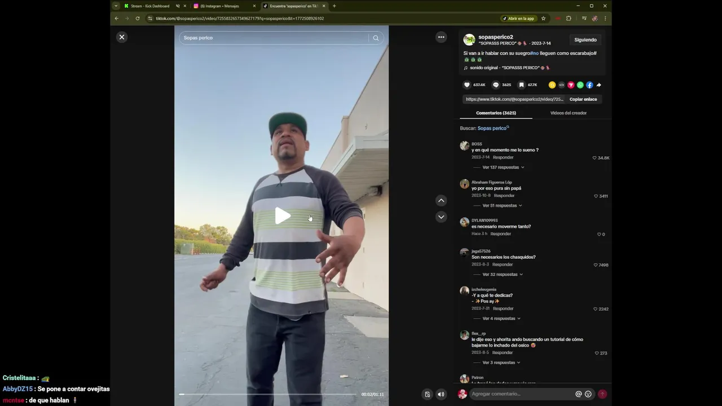This screenshot has width=722, height=406.
Task: Click the red send comment arrow button
Action: point(602,394)
